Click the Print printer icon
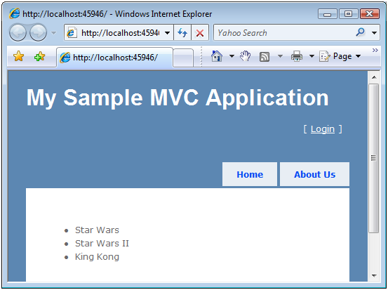The width and height of the screenshot is (388, 290). coord(297,56)
